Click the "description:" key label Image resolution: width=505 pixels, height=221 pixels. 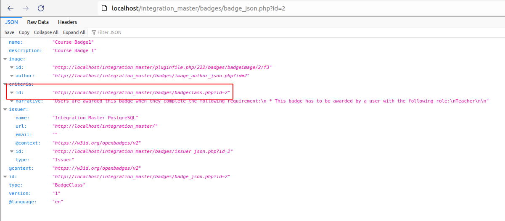pos(25,50)
